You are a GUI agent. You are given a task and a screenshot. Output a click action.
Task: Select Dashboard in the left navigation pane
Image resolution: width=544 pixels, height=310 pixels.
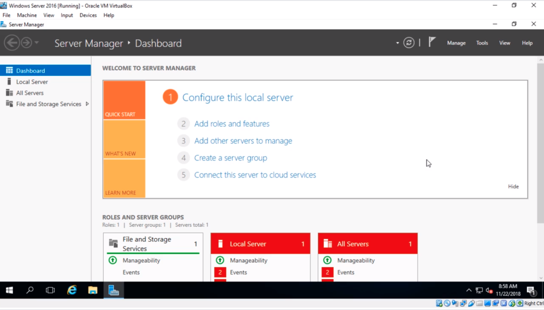click(46, 70)
